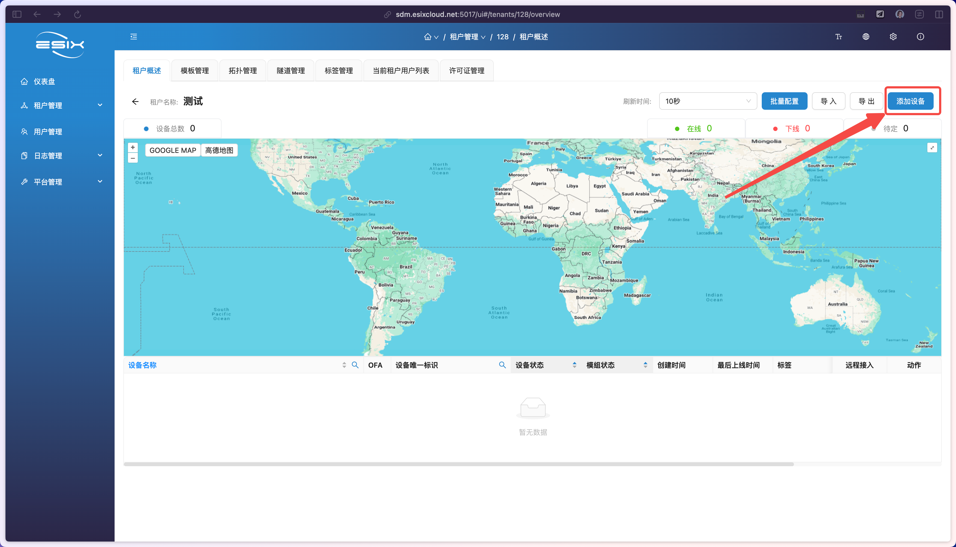Image resolution: width=956 pixels, height=547 pixels.
Task: Click the 批量配置 button
Action: [784, 101]
